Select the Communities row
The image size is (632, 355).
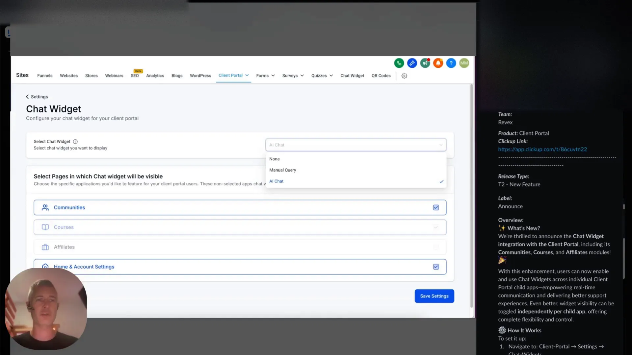click(x=240, y=207)
